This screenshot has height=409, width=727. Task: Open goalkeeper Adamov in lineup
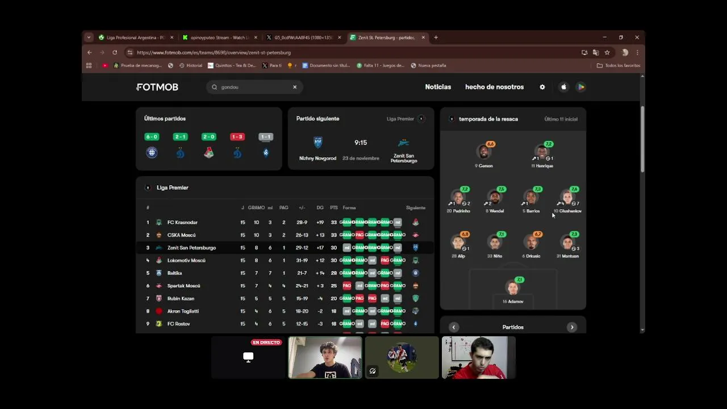pyautogui.click(x=513, y=290)
